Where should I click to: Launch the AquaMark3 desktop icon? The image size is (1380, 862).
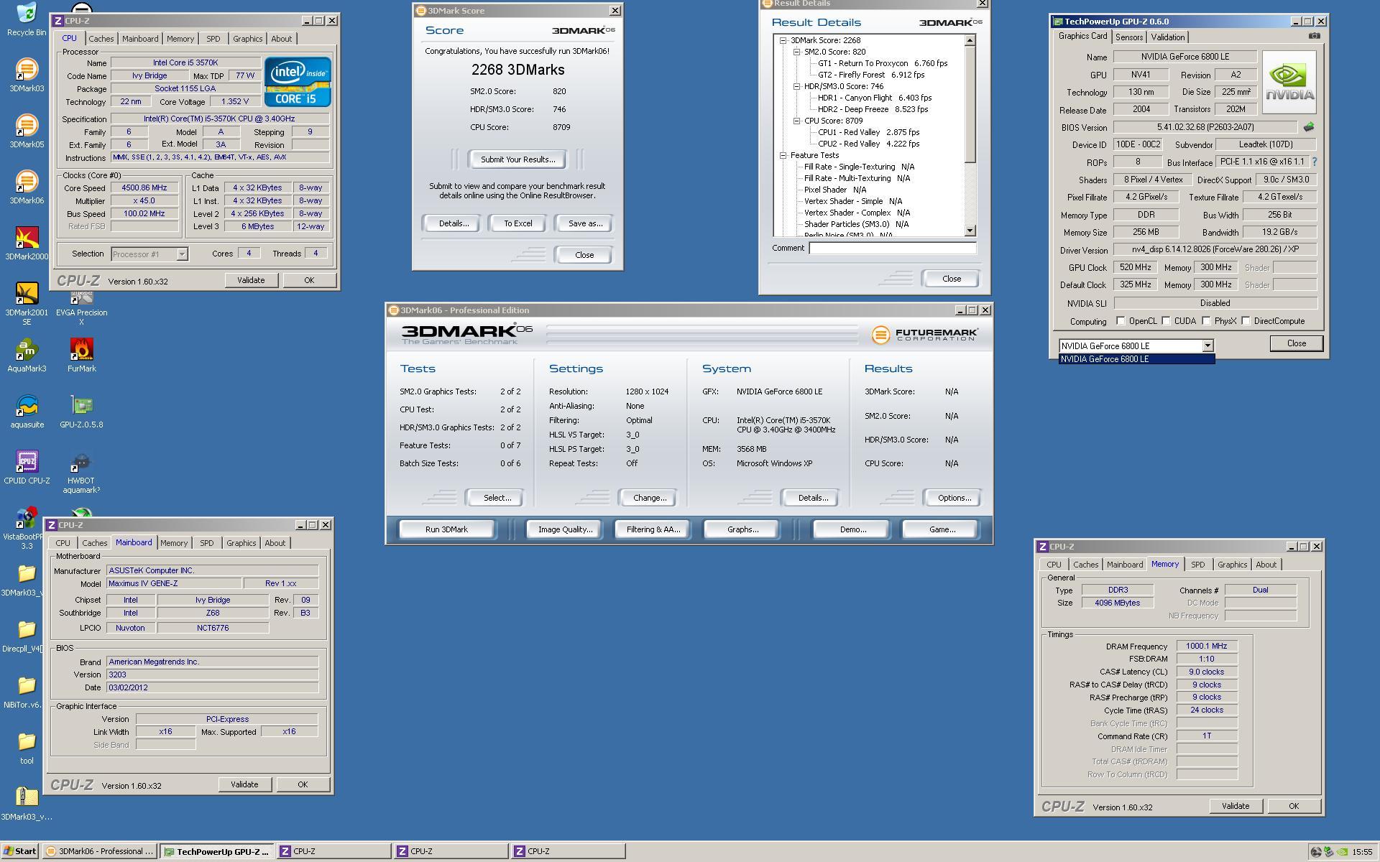[27, 356]
